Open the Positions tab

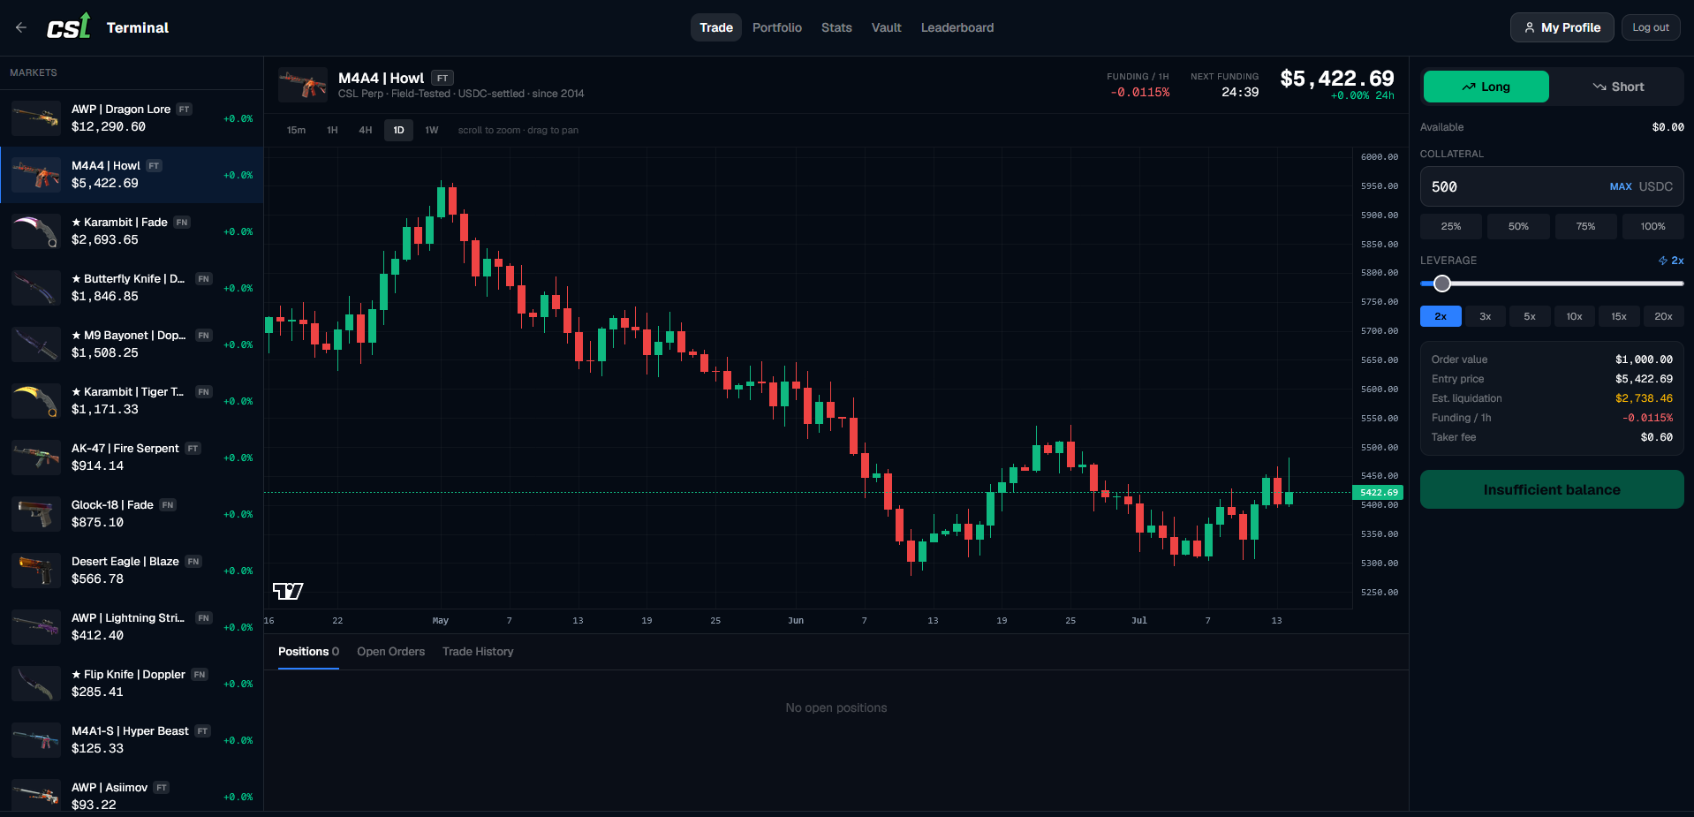(x=308, y=652)
